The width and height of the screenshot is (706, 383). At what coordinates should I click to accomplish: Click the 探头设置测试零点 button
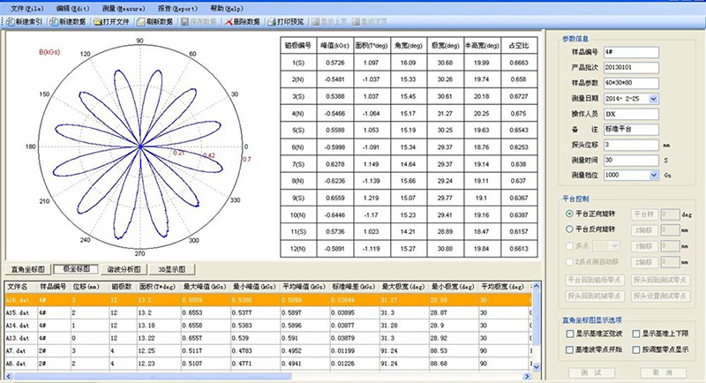660,296
